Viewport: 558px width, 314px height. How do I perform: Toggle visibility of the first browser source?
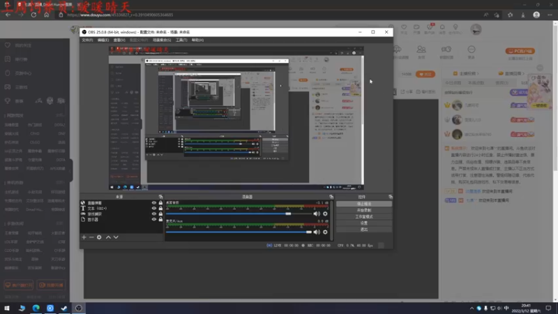[154, 202]
